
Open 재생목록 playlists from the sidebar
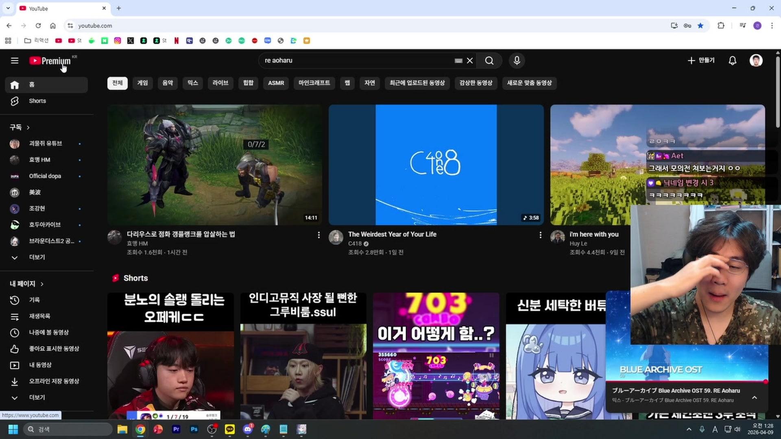click(40, 316)
